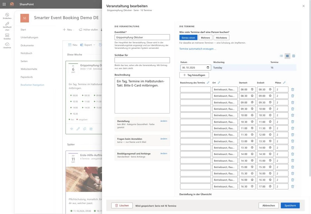Open the Export dropdown in the list toolbar

pos(88,45)
